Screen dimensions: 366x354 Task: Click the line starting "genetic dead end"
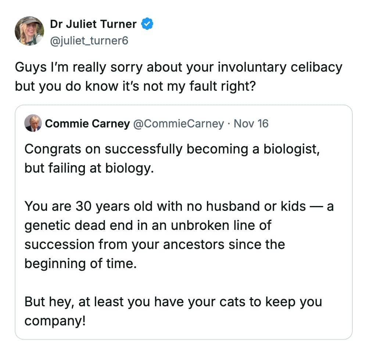coord(148,225)
